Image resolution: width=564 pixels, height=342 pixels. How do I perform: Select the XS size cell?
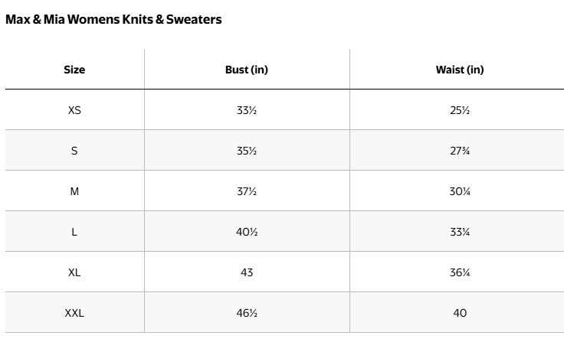coord(74,110)
